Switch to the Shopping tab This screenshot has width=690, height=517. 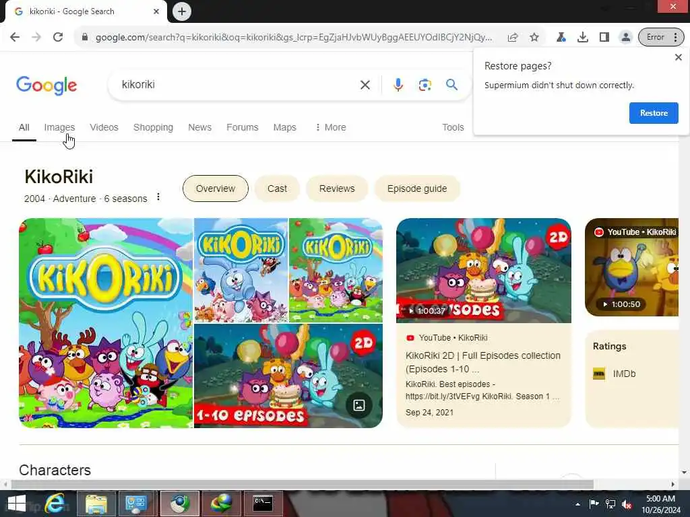tap(153, 127)
